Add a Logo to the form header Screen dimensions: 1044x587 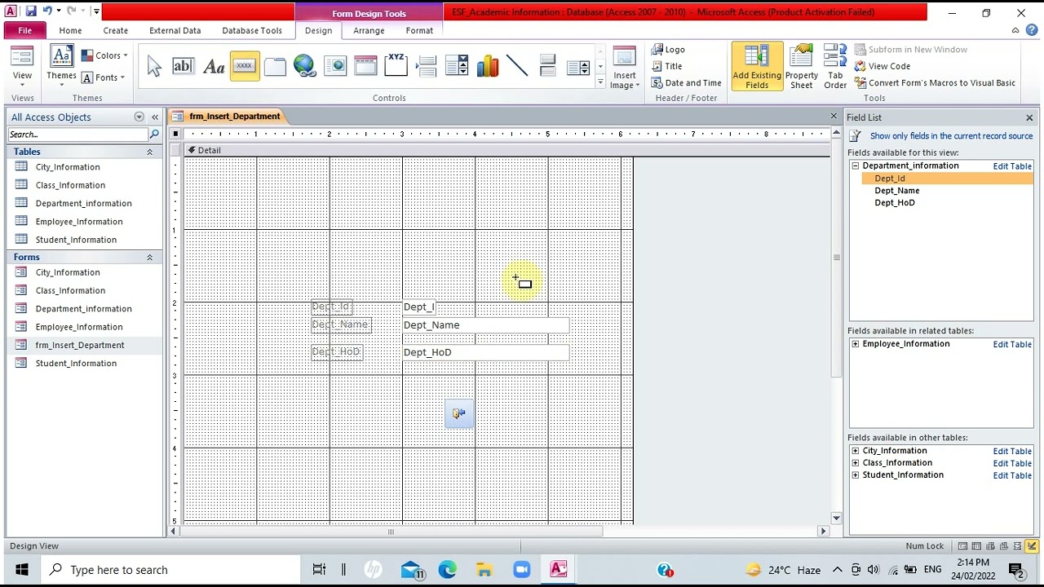coord(668,50)
